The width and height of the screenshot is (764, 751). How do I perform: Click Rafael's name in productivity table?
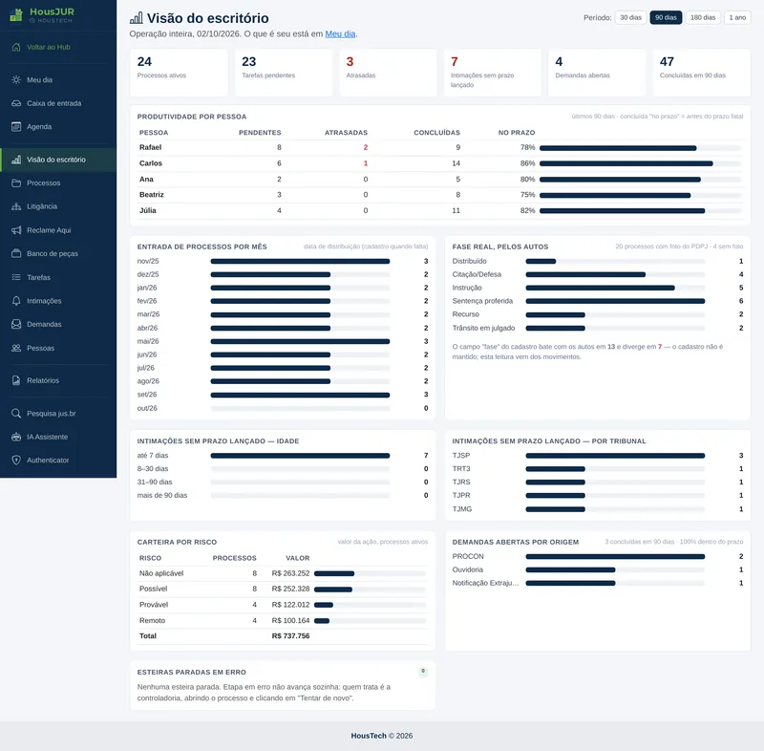click(x=150, y=147)
